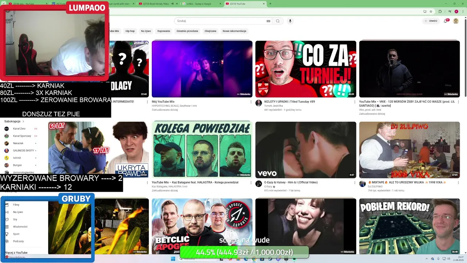Open Podcasty in YouTube sidebar
The image size is (467, 263).
[18, 241]
